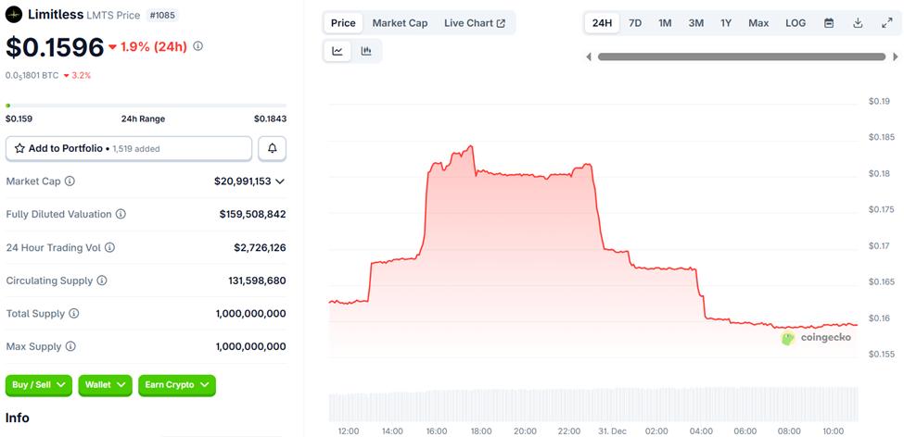The width and height of the screenshot is (904, 437).
Task: Open the Earn Crypto dropdown
Action: (x=176, y=384)
